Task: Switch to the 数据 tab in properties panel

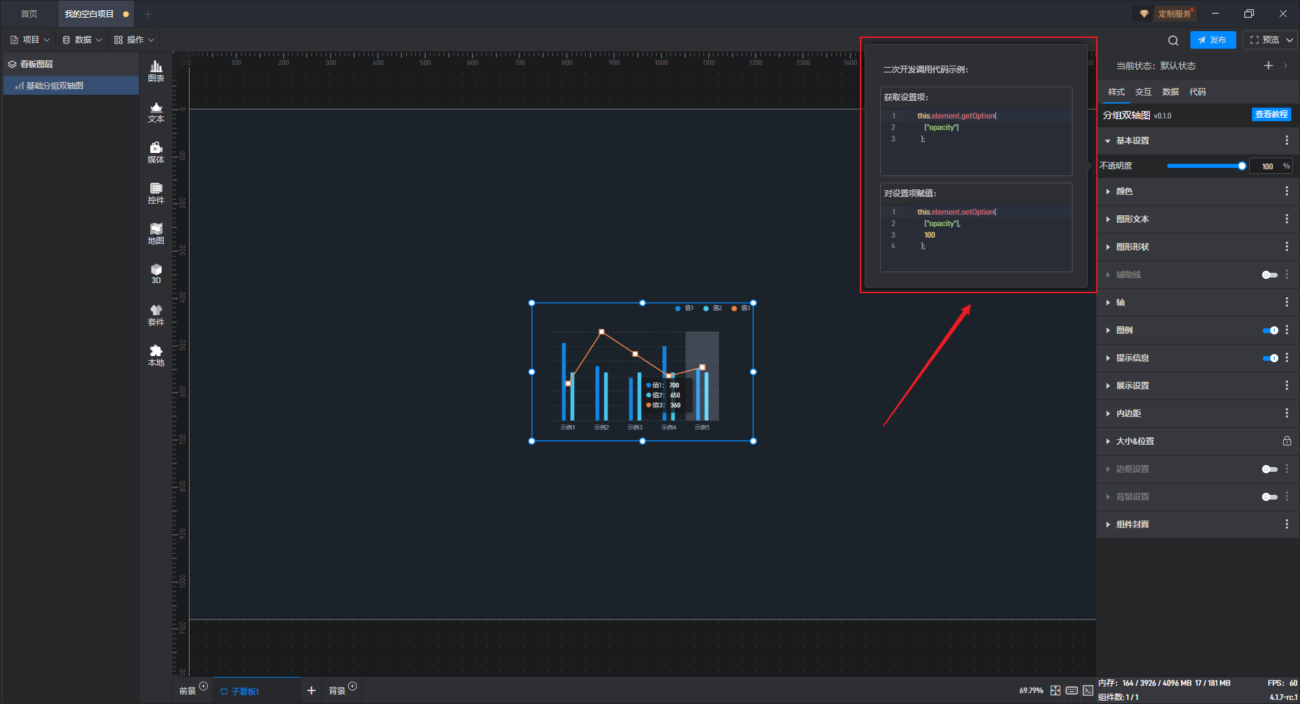Action: tap(1170, 92)
